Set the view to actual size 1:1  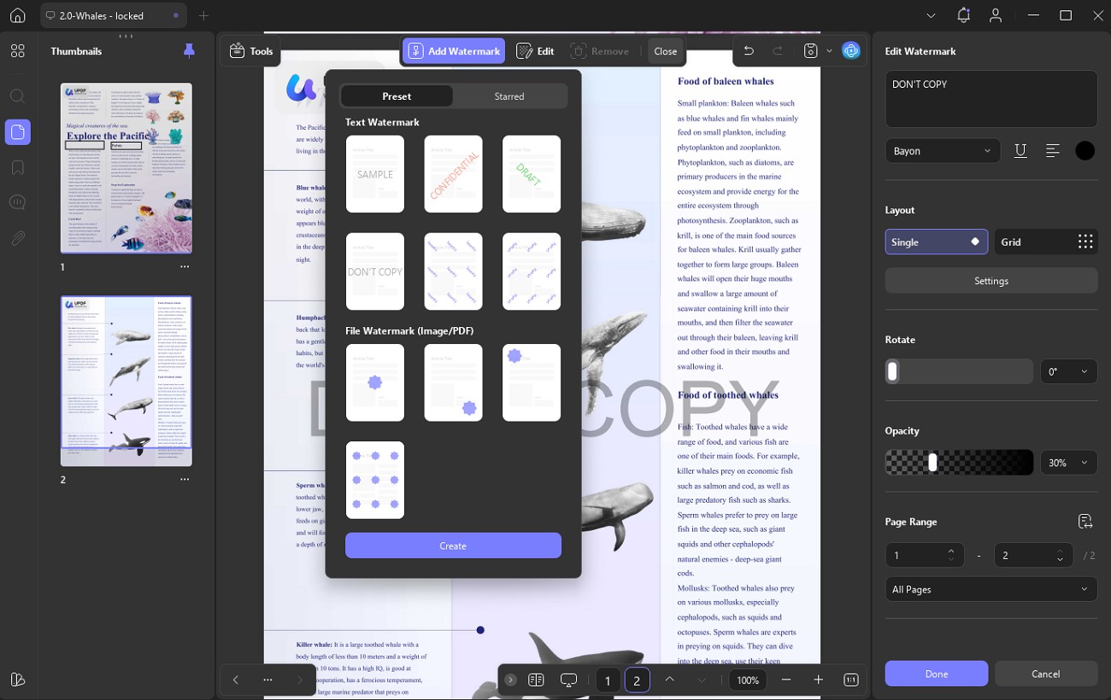850,680
